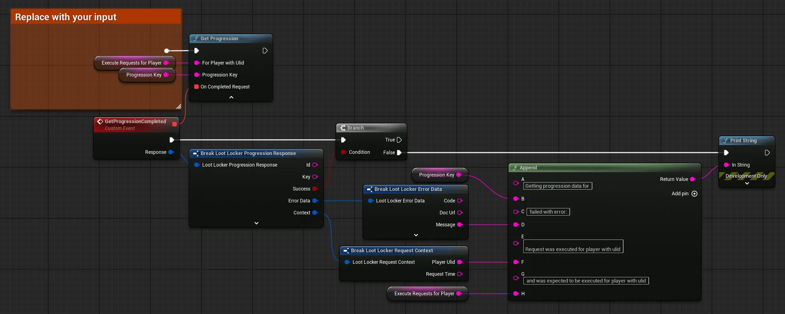Expand Break Loot Locker Progression Response node
This screenshot has width=785, height=314.
click(256, 223)
